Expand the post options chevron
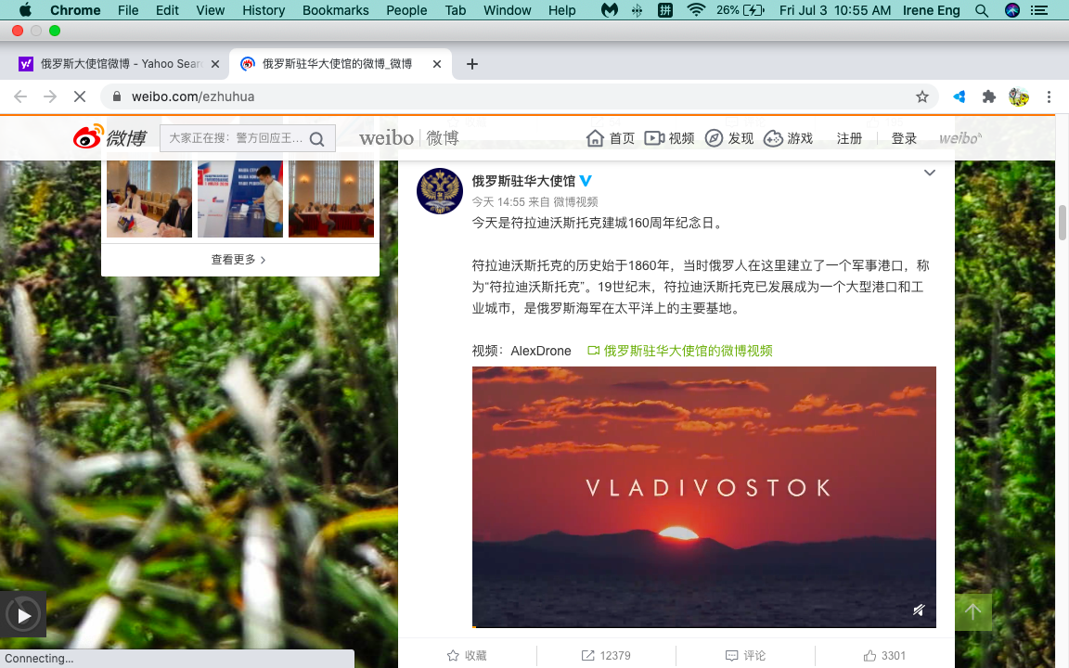This screenshot has height=668, width=1069. (929, 173)
